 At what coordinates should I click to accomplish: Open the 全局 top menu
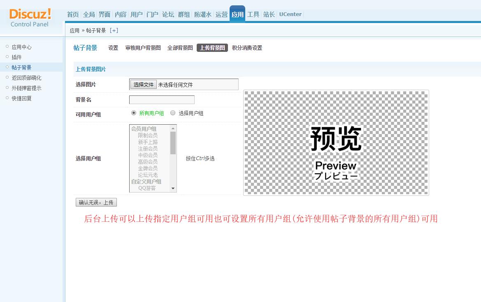coord(89,14)
